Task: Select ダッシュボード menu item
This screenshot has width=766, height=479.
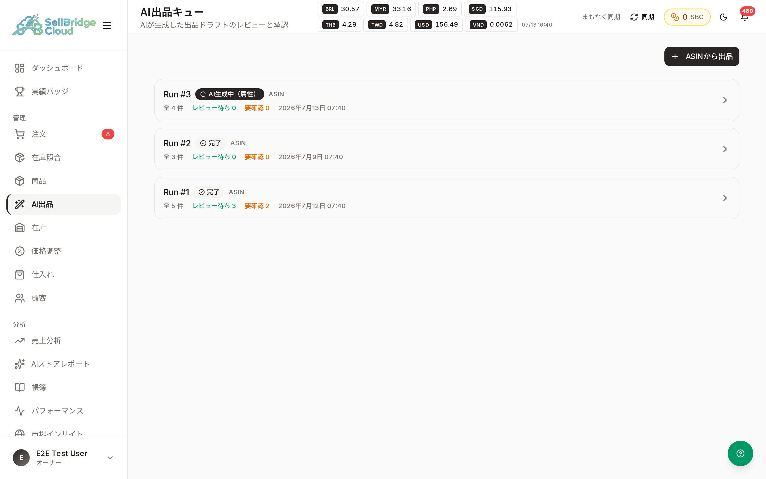Action: pyautogui.click(x=64, y=68)
